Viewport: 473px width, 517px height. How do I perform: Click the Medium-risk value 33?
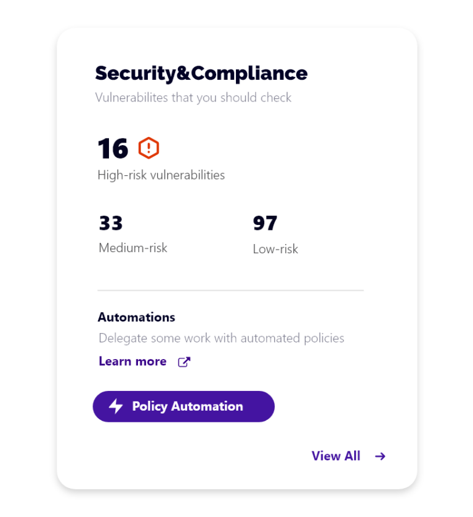click(111, 223)
